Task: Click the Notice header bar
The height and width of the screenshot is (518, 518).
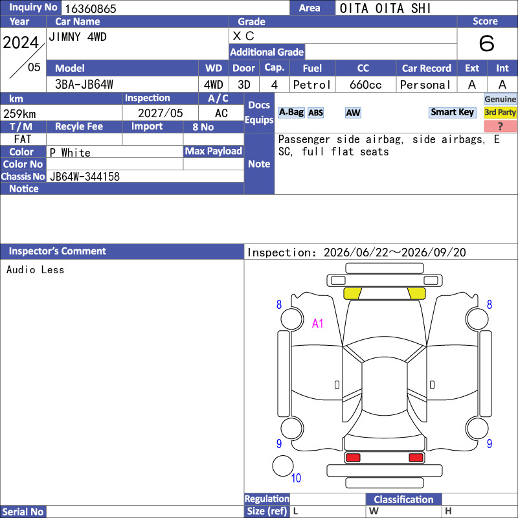Action: (122, 188)
